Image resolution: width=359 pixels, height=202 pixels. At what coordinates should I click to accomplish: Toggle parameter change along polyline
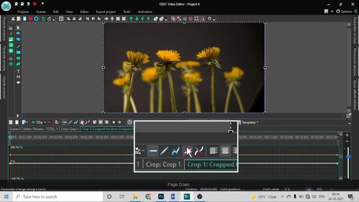76,122
